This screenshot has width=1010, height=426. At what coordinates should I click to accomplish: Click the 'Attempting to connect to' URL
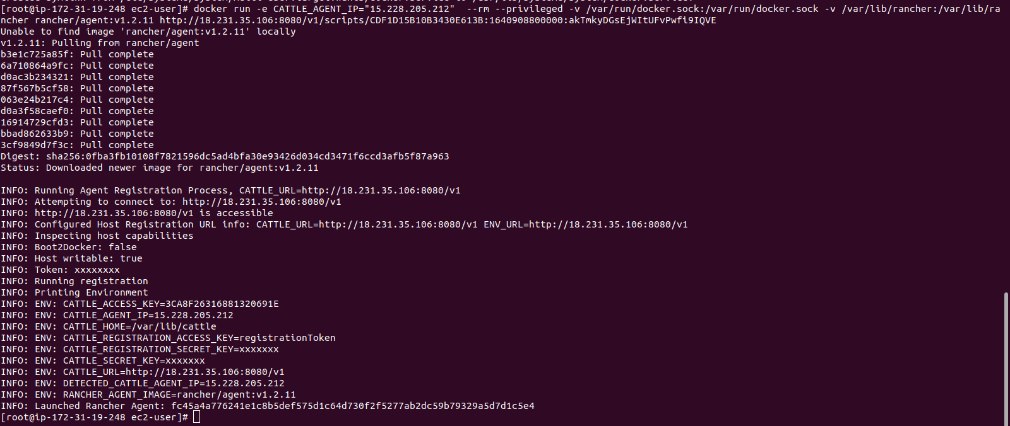(262, 202)
